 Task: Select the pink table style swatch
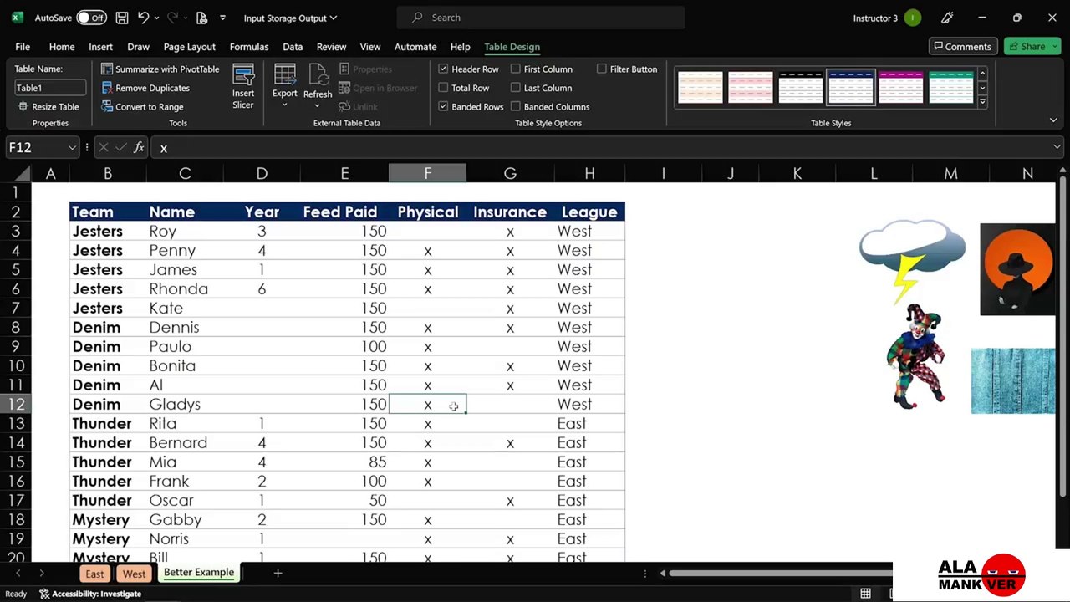tap(751, 88)
